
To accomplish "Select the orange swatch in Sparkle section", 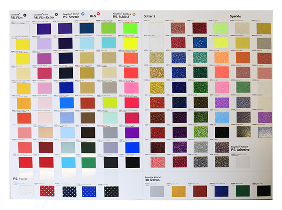I will [243, 57].
